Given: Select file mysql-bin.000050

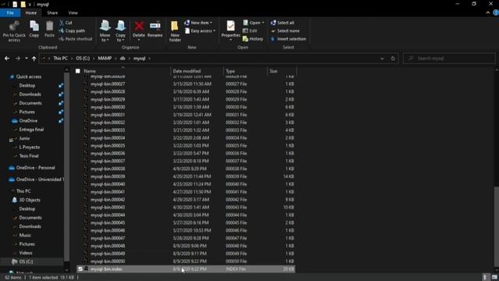Looking at the screenshot, I should tap(186, 261).
